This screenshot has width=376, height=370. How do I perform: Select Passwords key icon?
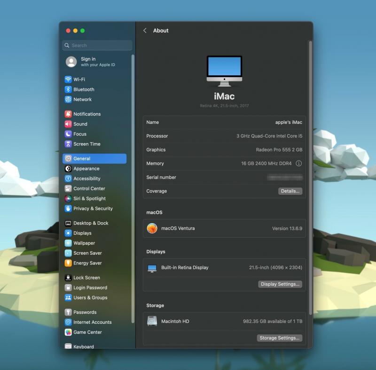[68, 312]
